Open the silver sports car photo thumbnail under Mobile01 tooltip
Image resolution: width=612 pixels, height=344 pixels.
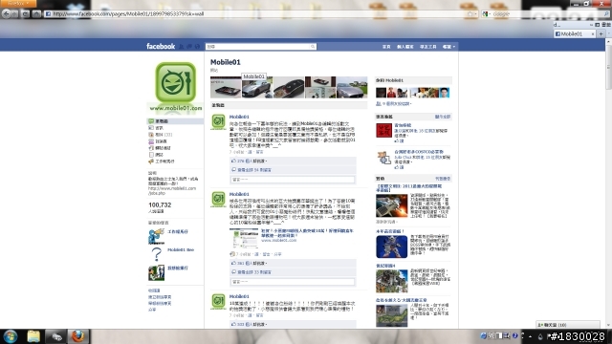point(257,87)
